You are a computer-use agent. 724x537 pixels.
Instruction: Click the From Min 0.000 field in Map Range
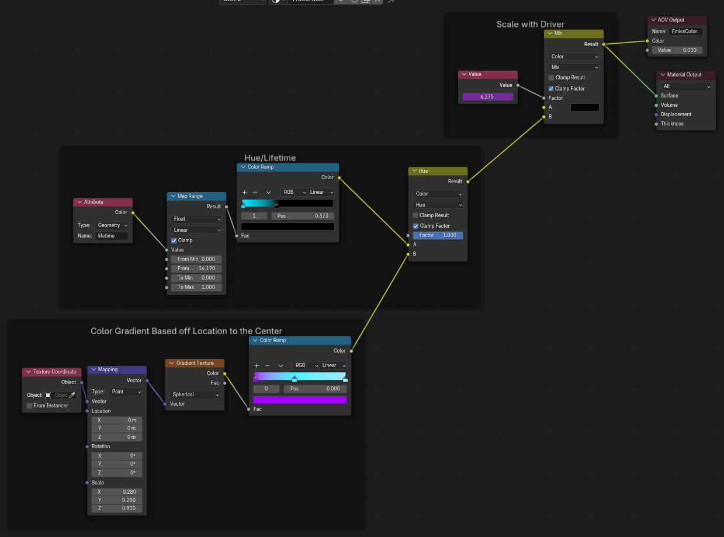(x=196, y=259)
